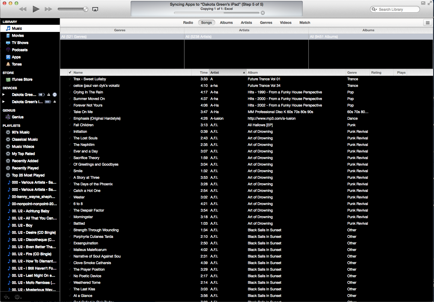Click the search magnifier icon in Search Library
This screenshot has height=302, width=434.
tap(374, 9)
